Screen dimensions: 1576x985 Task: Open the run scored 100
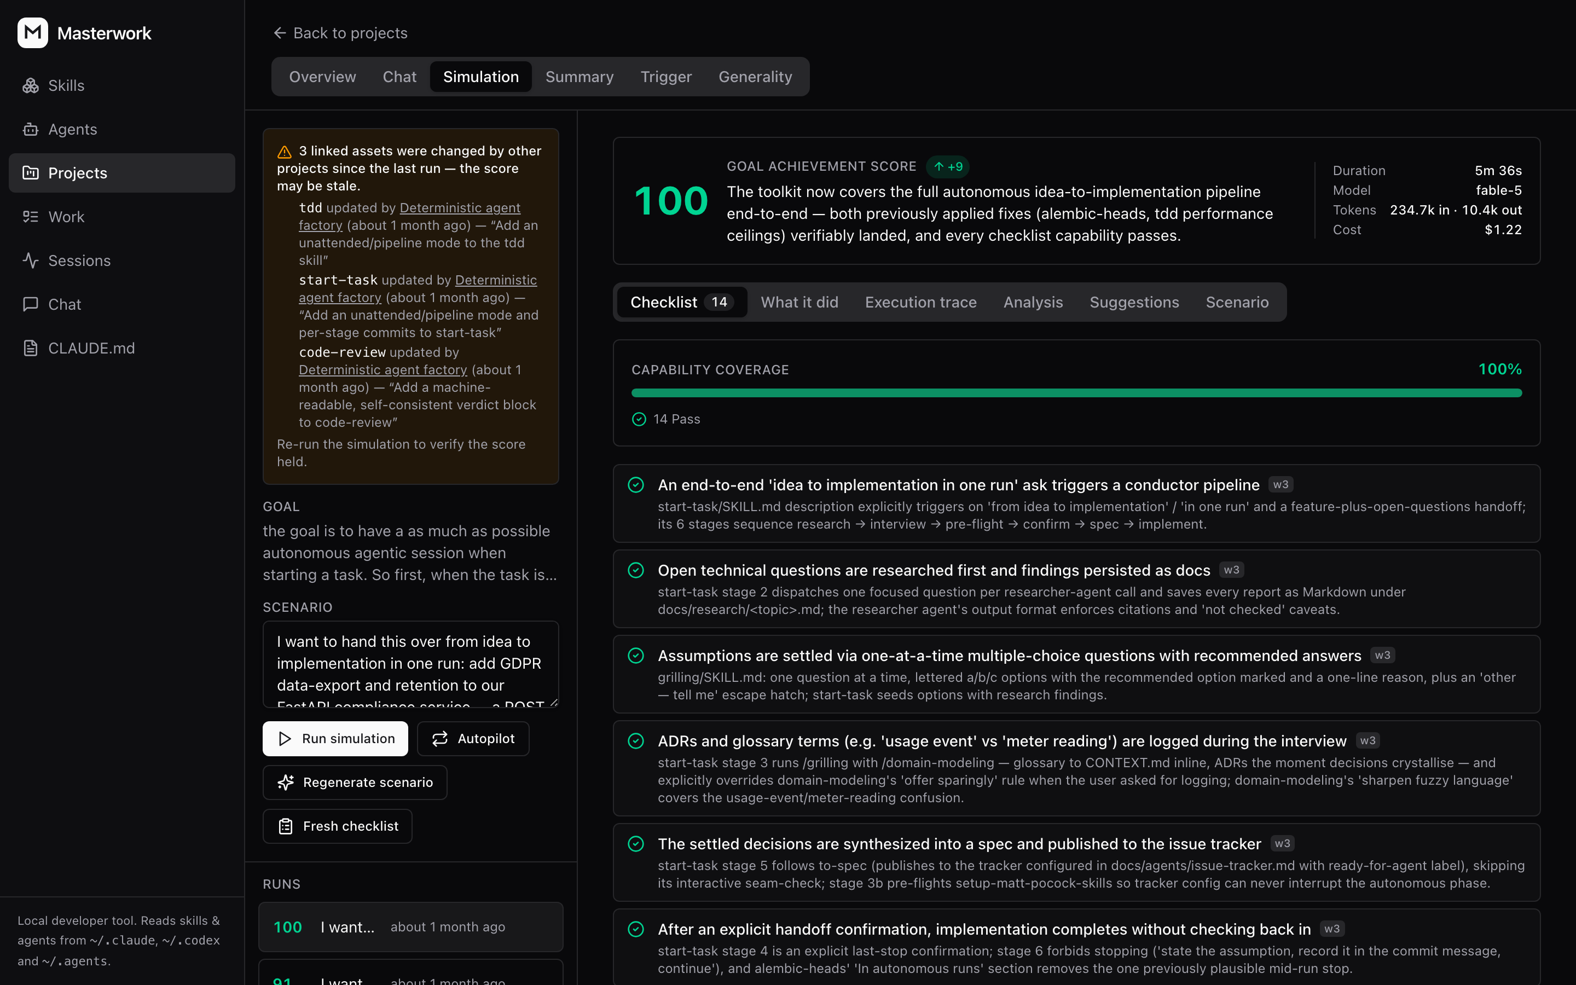click(410, 927)
